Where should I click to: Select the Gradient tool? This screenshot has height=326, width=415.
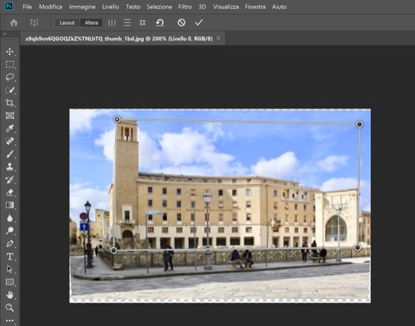tap(10, 205)
